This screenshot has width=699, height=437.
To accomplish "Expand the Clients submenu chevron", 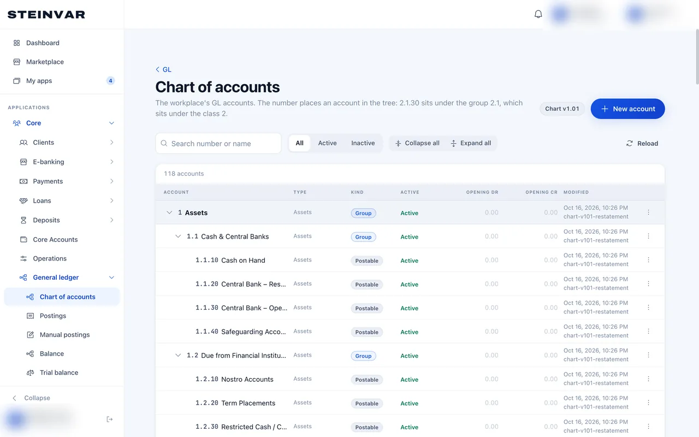I will tap(111, 143).
